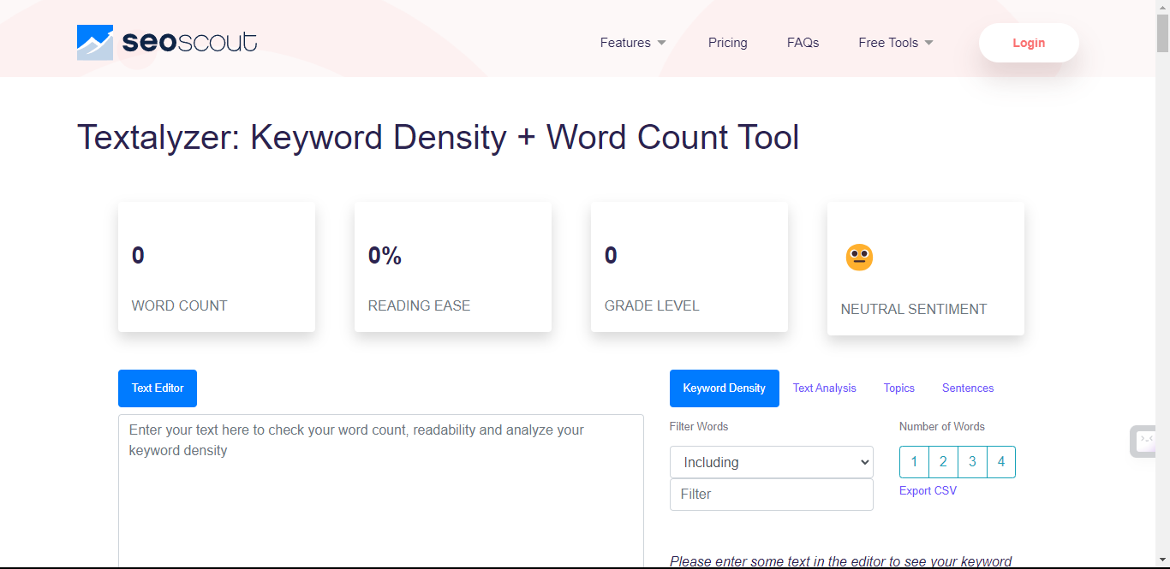Click the floating widget at right edge

coord(1143,442)
